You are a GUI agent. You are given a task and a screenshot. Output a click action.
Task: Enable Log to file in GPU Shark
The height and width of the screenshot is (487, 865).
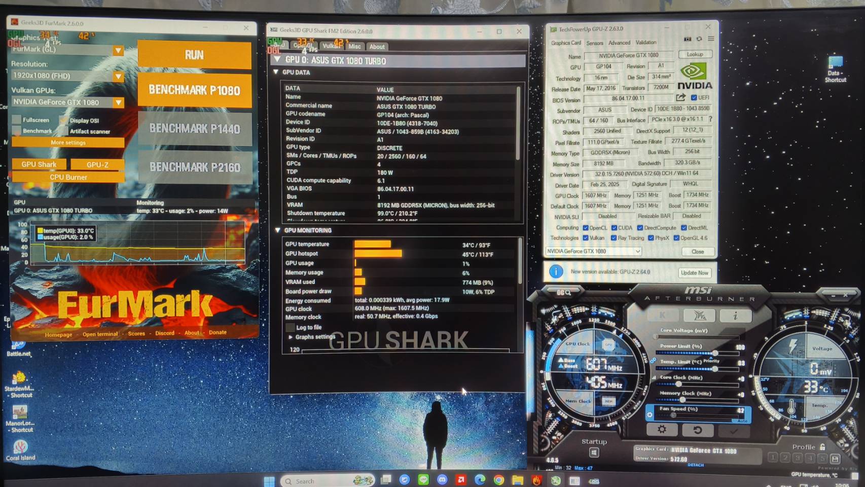pos(290,327)
